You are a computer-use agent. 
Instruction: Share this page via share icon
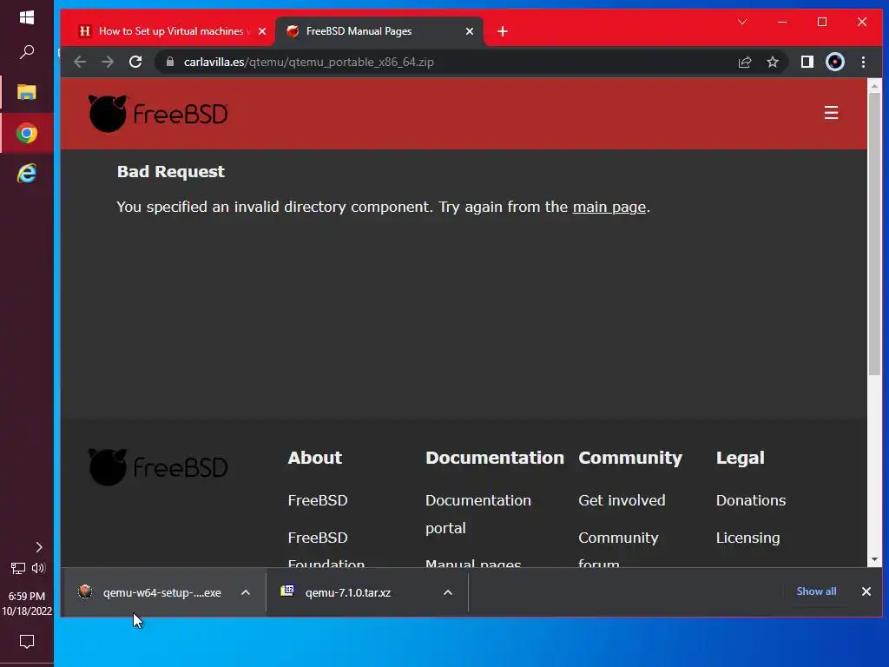(x=744, y=62)
